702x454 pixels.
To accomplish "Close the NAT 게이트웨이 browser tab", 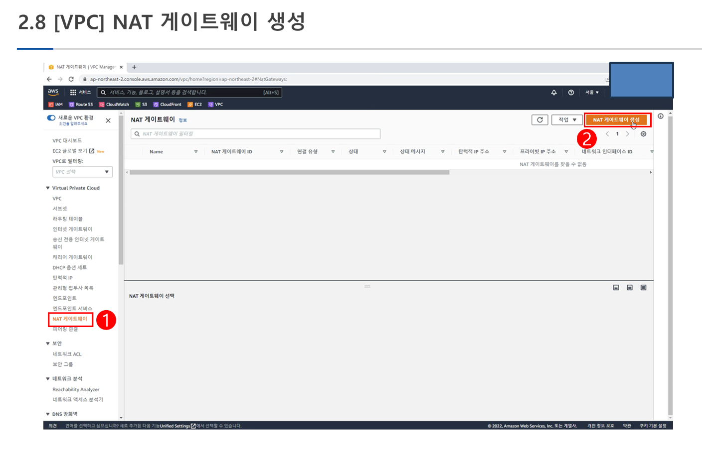I will pyautogui.click(x=121, y=67).
